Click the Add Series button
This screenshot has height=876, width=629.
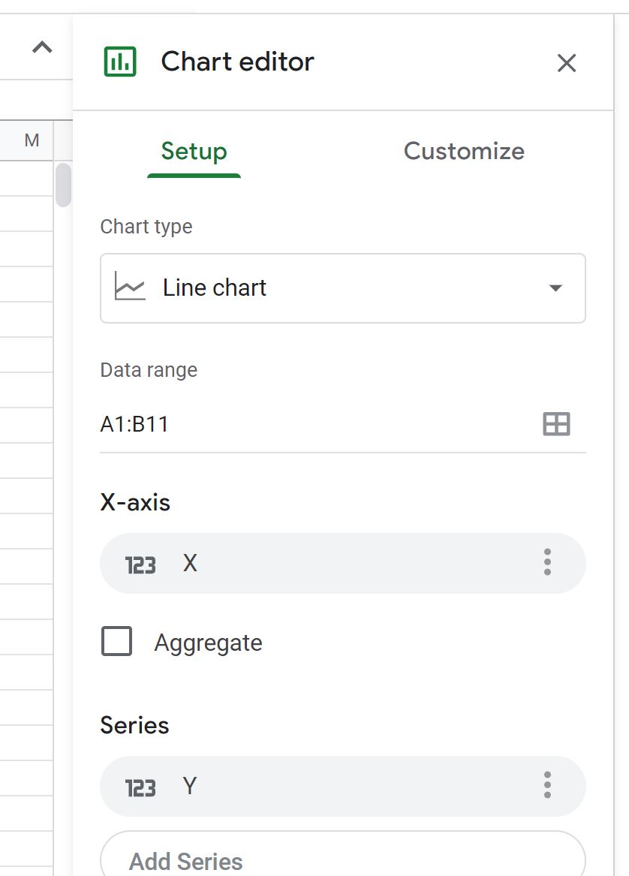[343, 854]
